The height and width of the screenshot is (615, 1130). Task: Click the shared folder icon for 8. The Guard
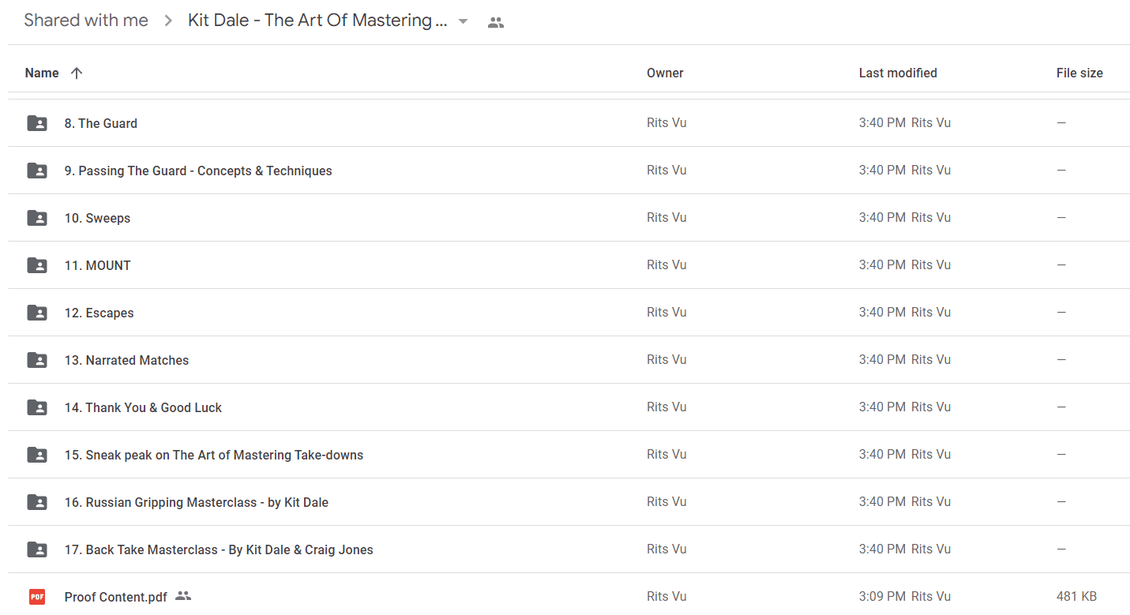37,123
